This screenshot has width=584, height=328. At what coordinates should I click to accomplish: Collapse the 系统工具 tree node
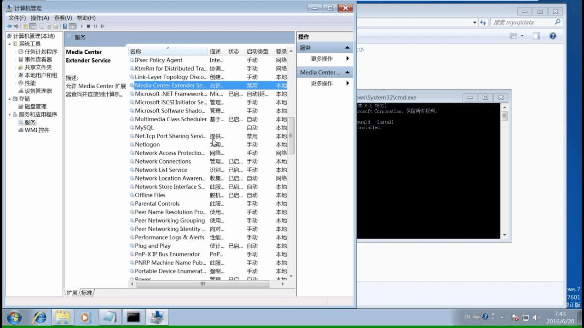[10, 44]
